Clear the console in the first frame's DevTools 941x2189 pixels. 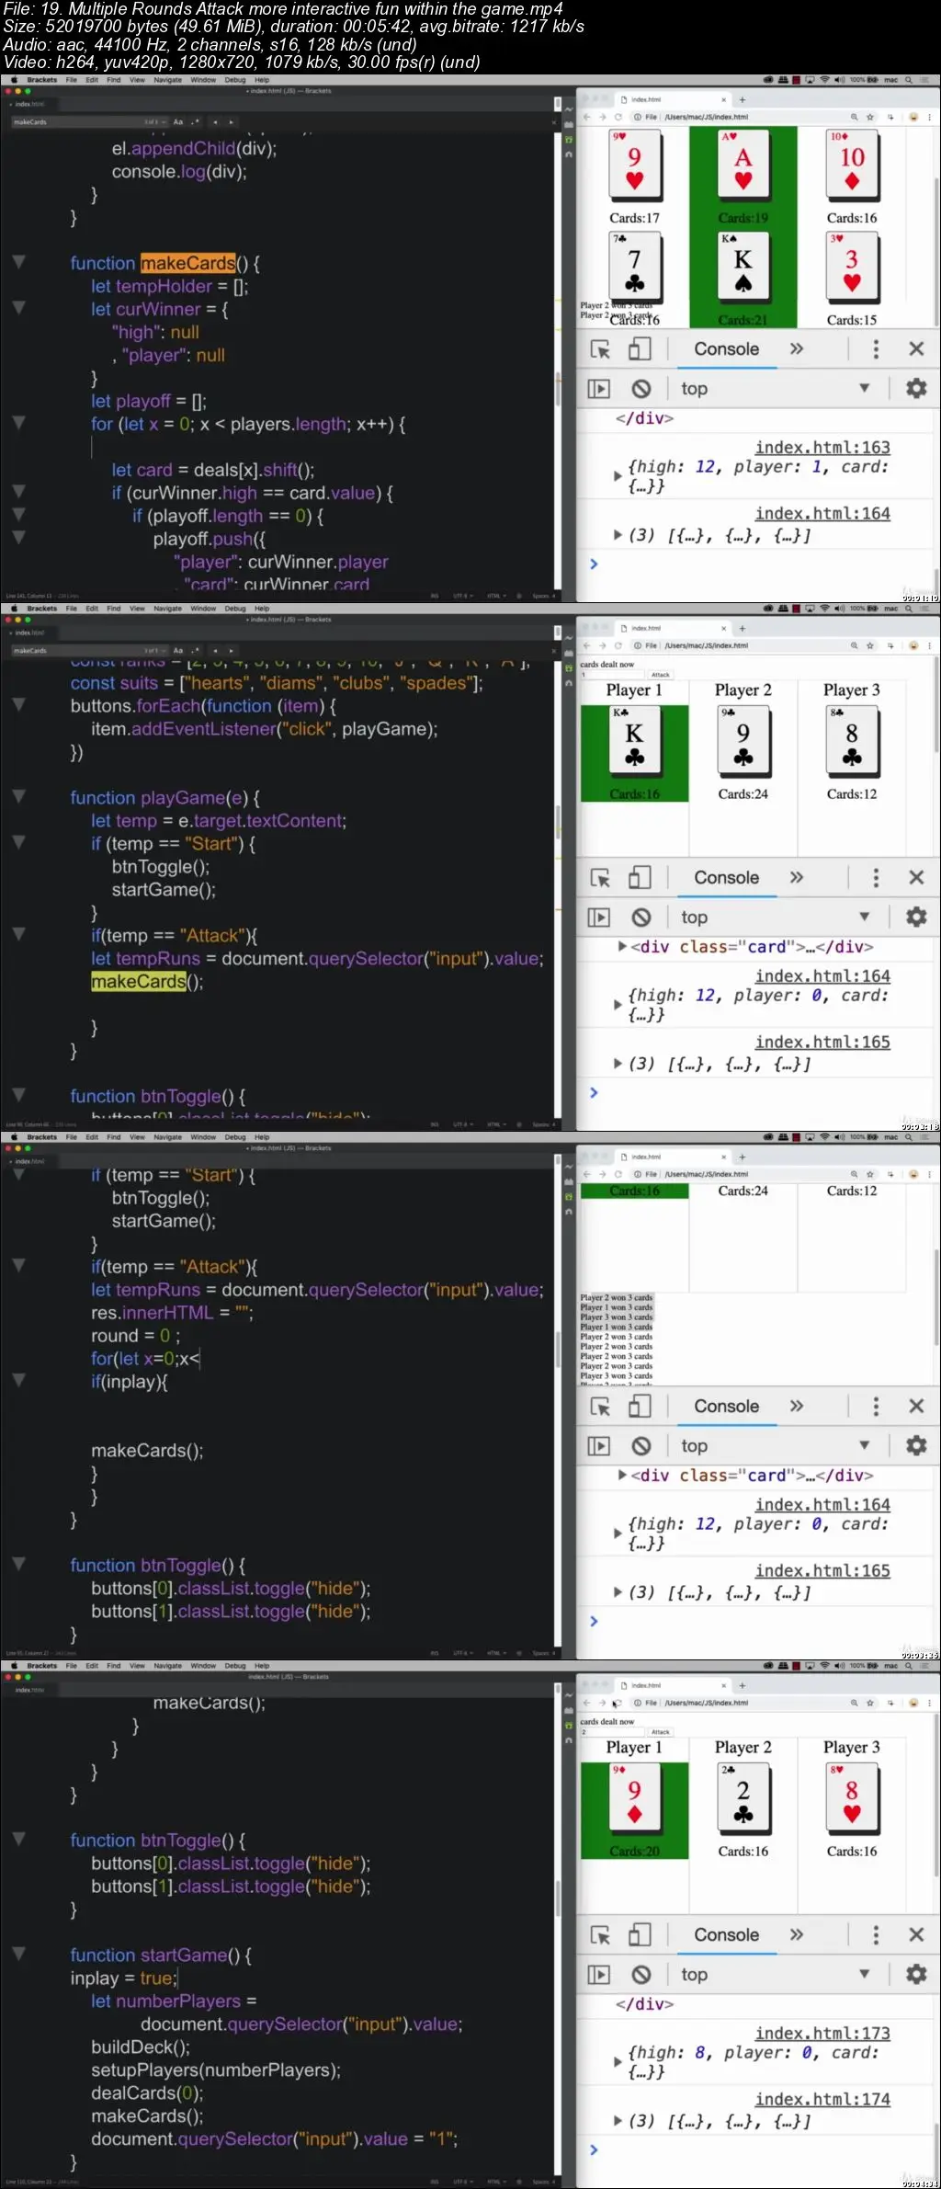641,389
